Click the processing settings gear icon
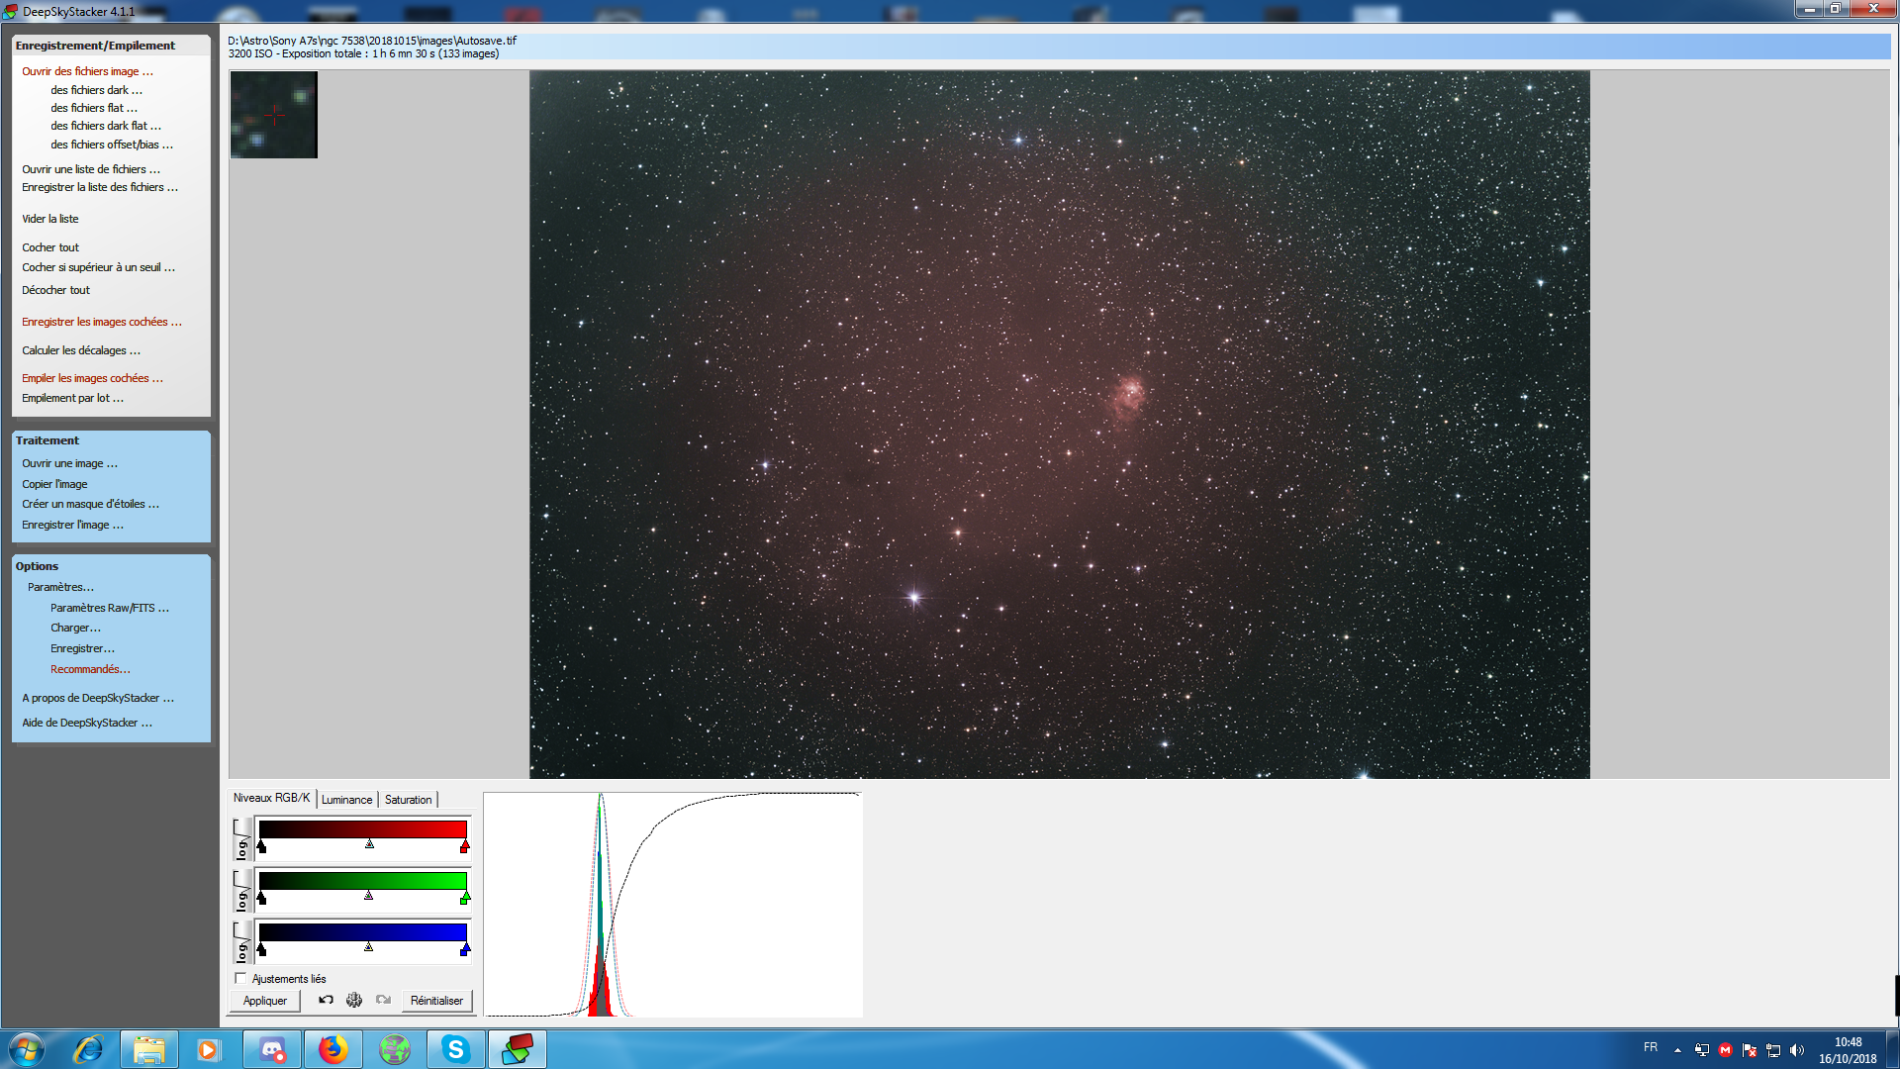1900x1069 pixels. 354,1000
